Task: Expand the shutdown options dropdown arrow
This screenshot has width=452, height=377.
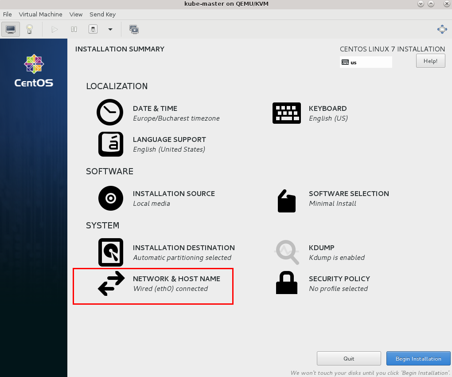Action: pyautogui.click(x=110, y=29)
